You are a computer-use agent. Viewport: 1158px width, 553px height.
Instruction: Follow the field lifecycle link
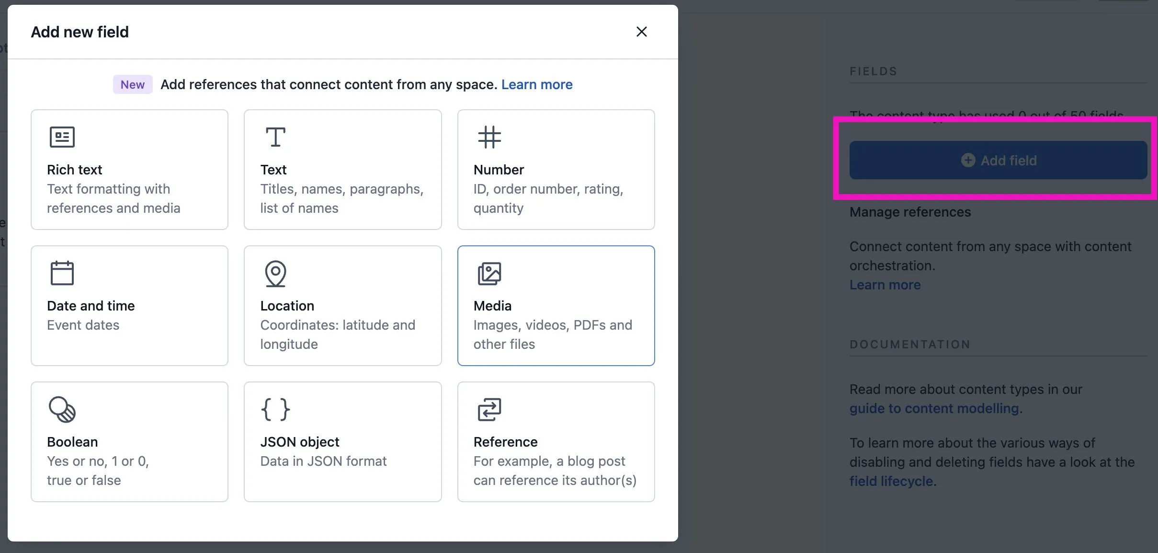(891, 481)
